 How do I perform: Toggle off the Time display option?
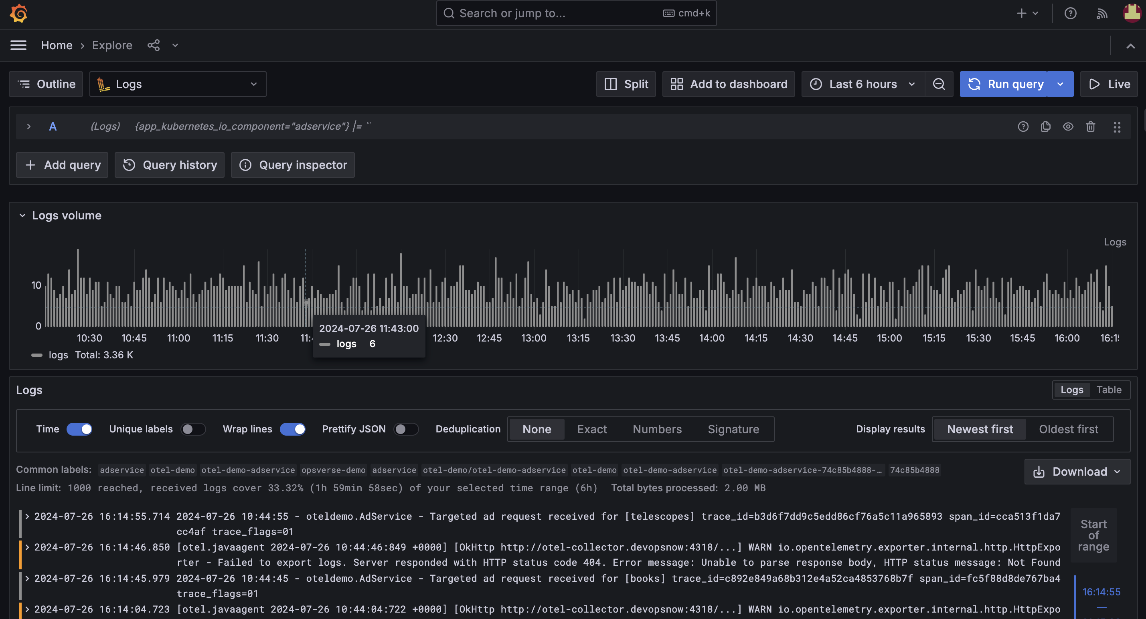tap(80, 429)
